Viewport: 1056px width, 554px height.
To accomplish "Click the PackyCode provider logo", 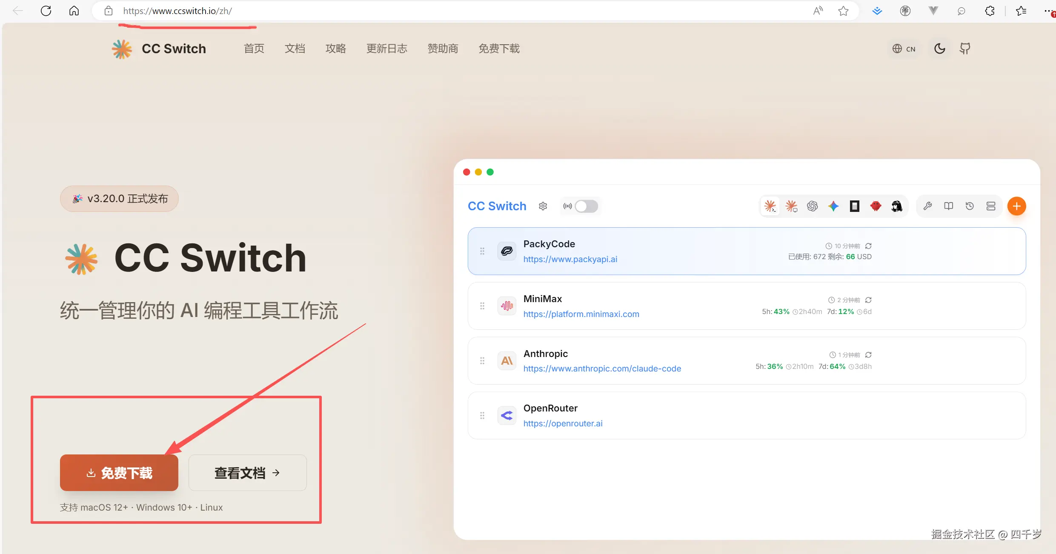I will (x=507, y=251).
